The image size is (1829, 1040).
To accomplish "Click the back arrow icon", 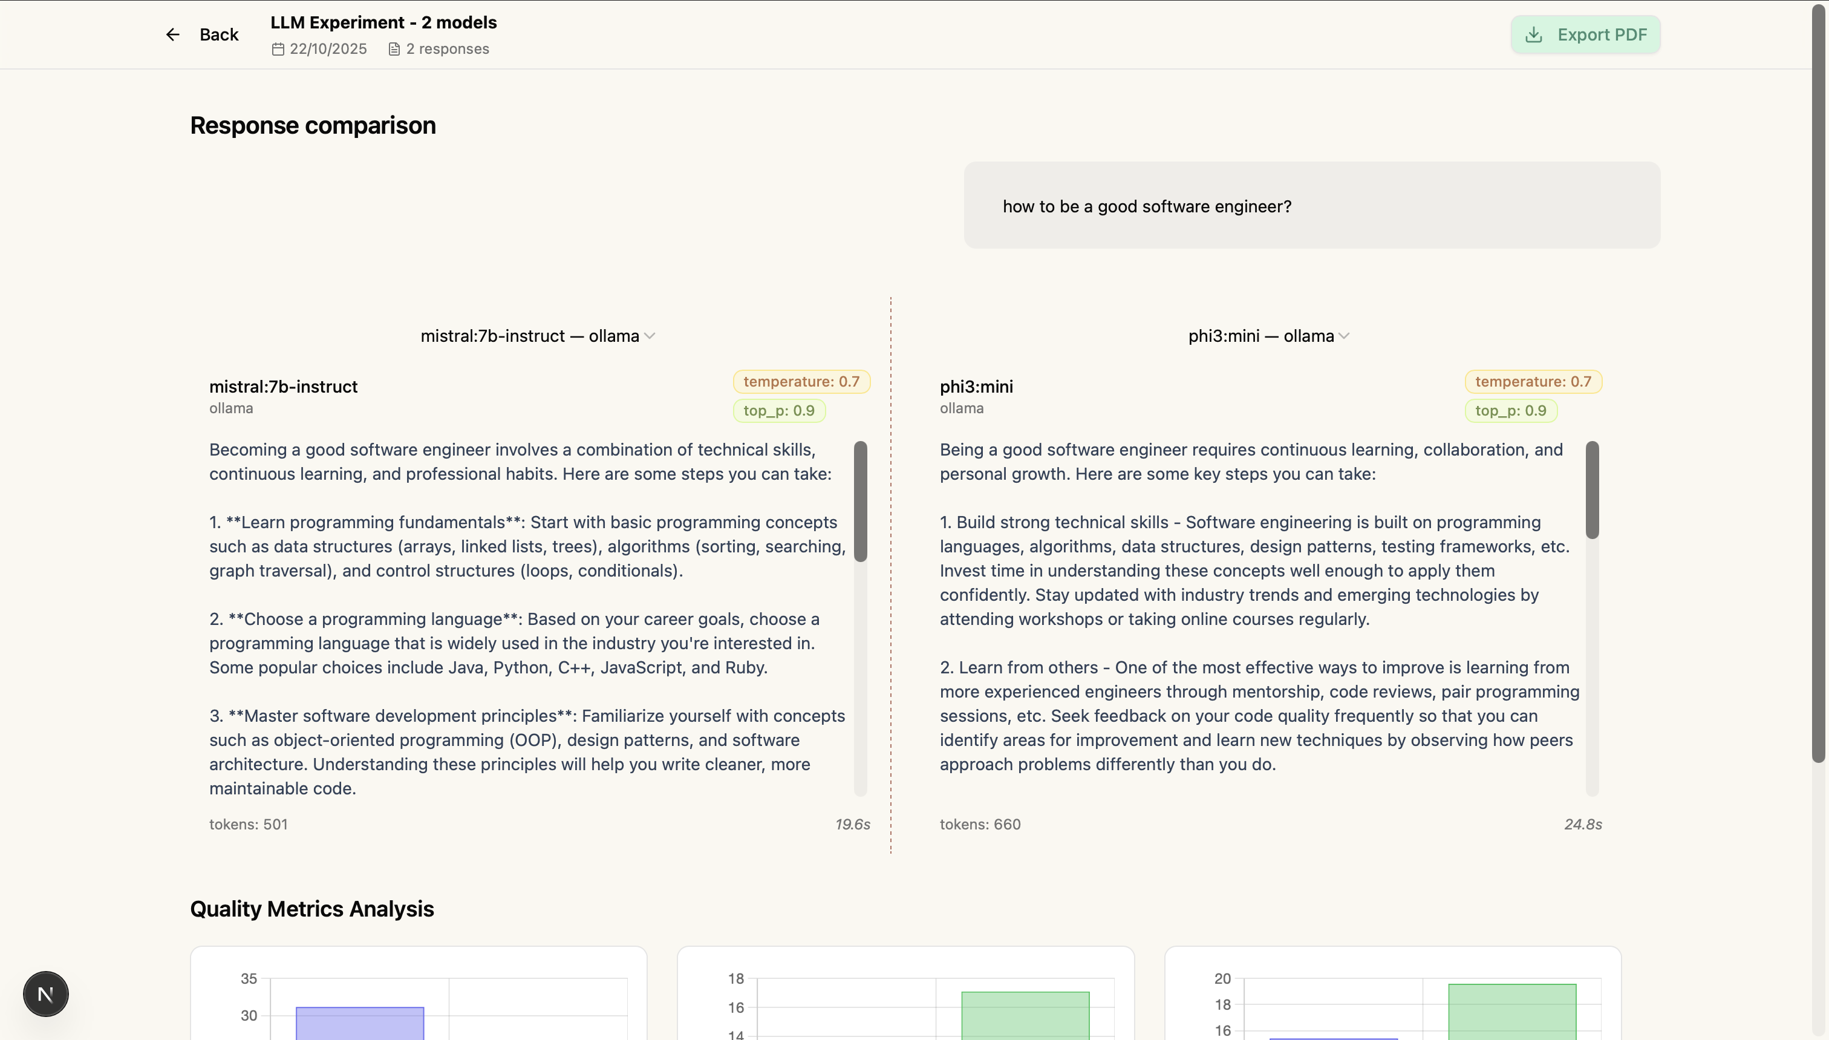I will click(173, 34).
